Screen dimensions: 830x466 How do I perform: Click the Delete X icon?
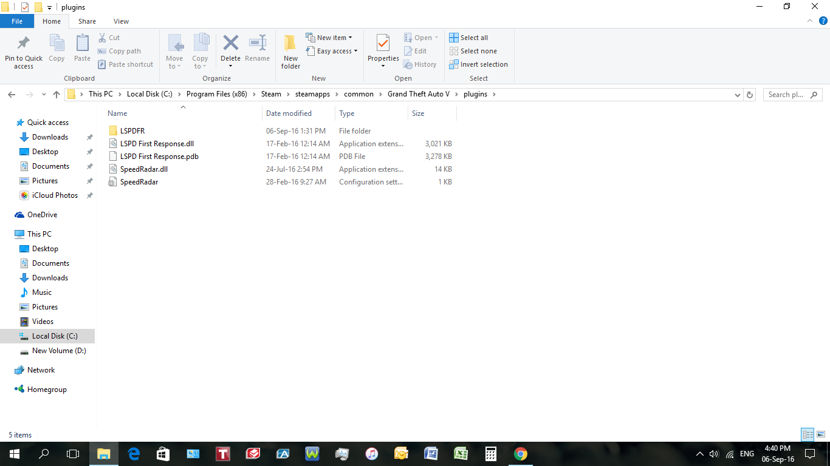point(231,42)
